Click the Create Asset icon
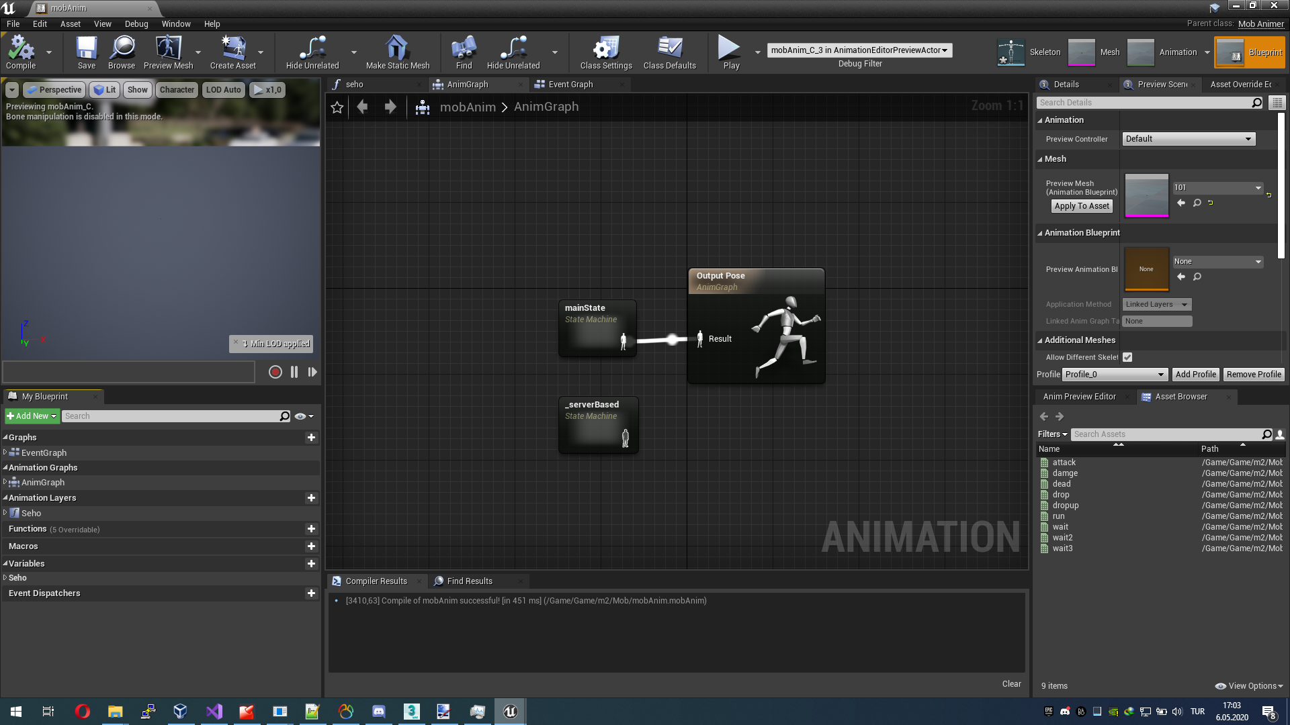This screenshot has width=1290, height=725. (x=232, y=52)
